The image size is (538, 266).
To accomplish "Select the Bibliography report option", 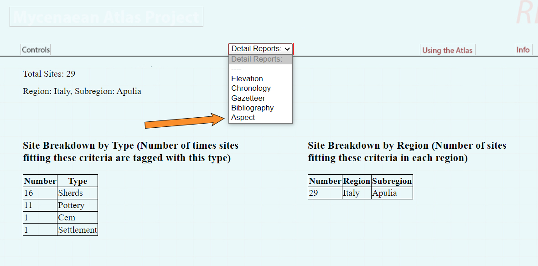I will tap(252, 108).
